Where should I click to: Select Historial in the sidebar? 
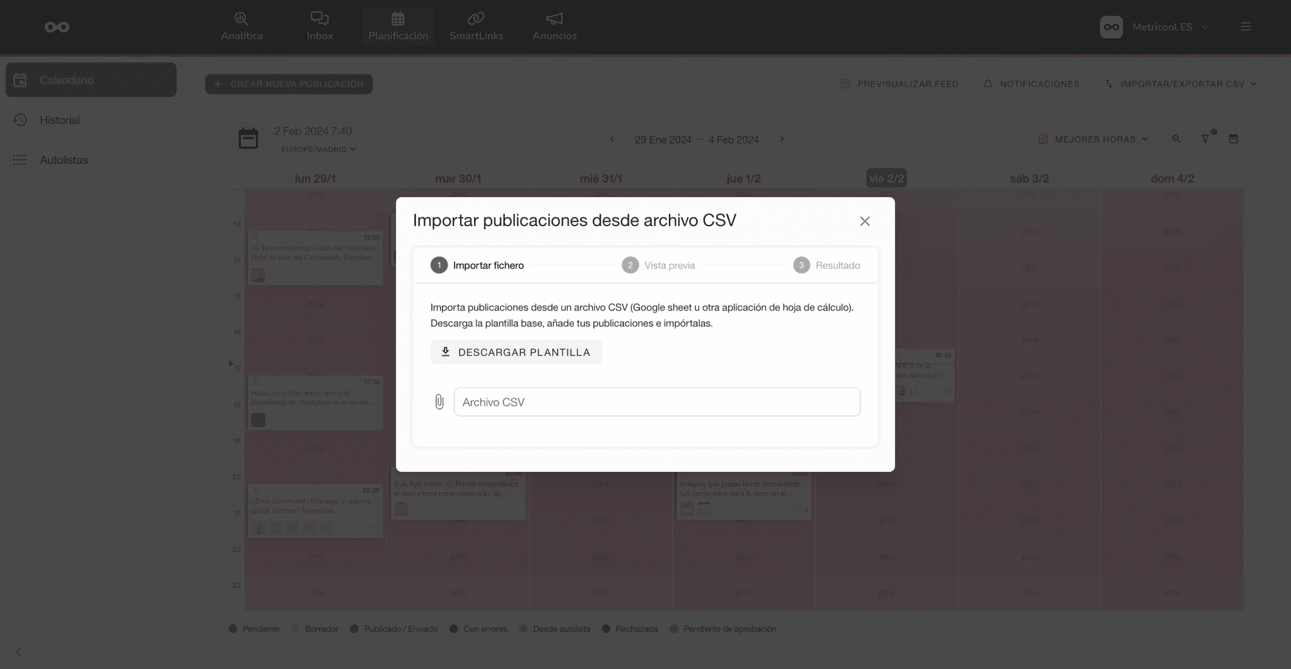(60, 120)
